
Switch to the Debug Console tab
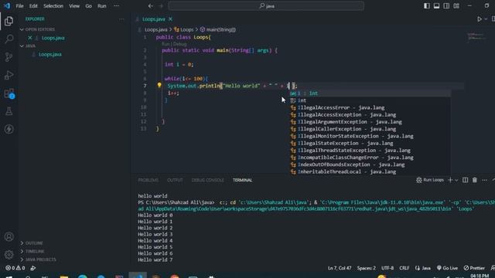[x=208, y=180]
